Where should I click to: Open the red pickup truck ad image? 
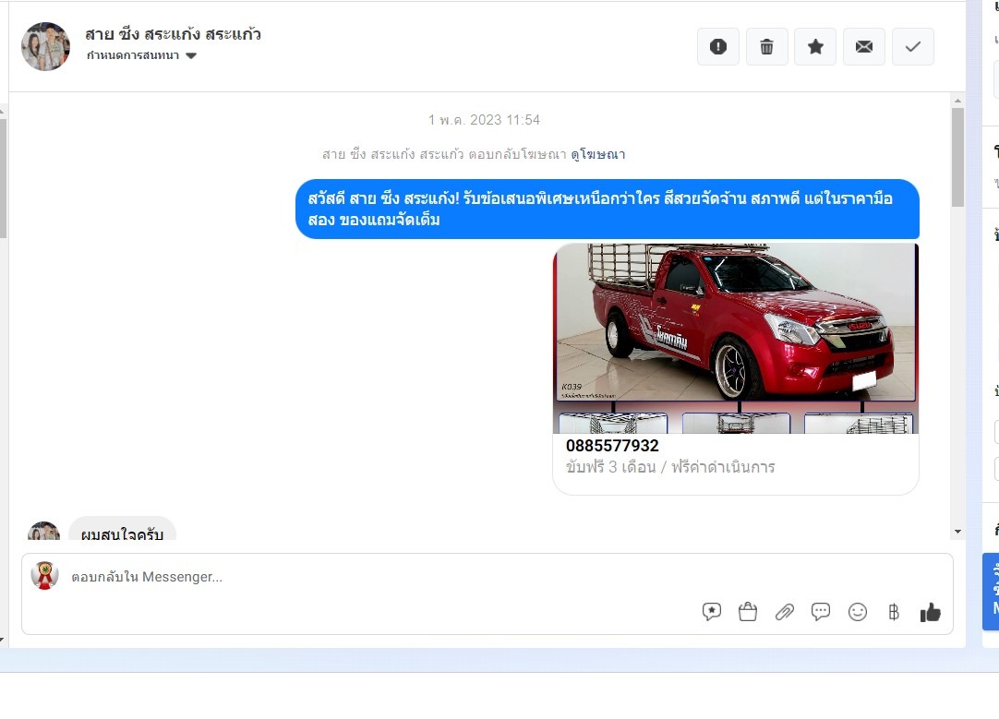[736, 323]
